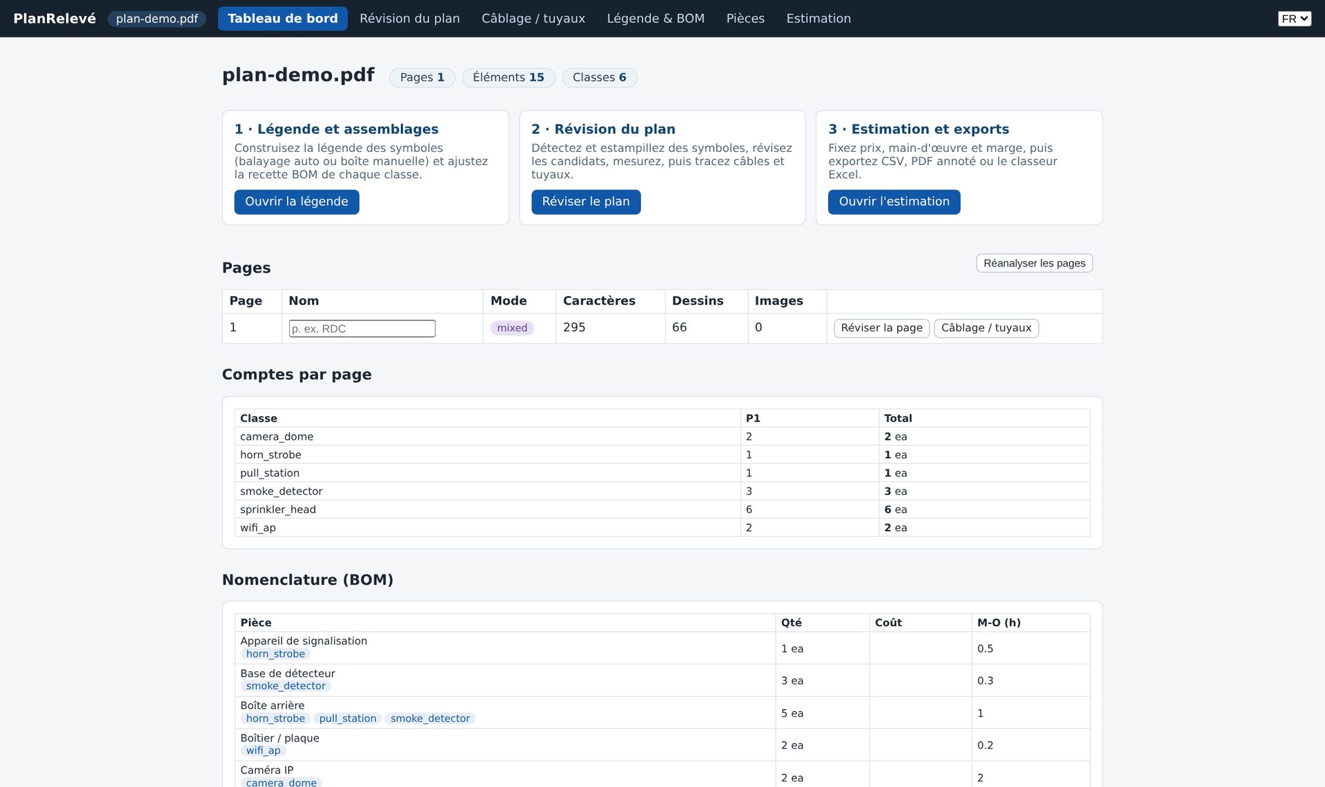Image resolution: width=1325 pixels, height=787 pixels.
Task: Open the FR language dropdown
Action: pyautogui.click(x=1294, y=19)
